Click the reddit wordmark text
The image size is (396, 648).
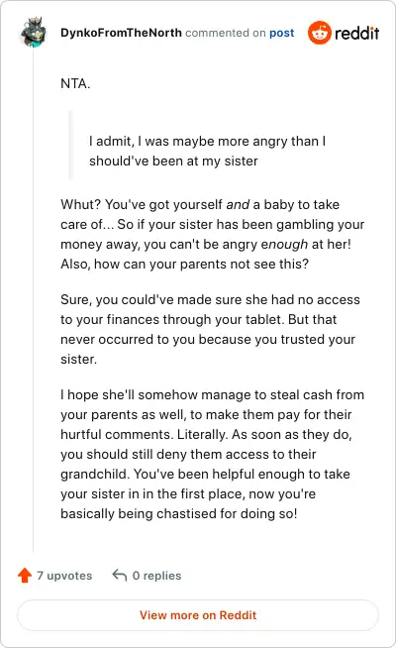[356, 33]
